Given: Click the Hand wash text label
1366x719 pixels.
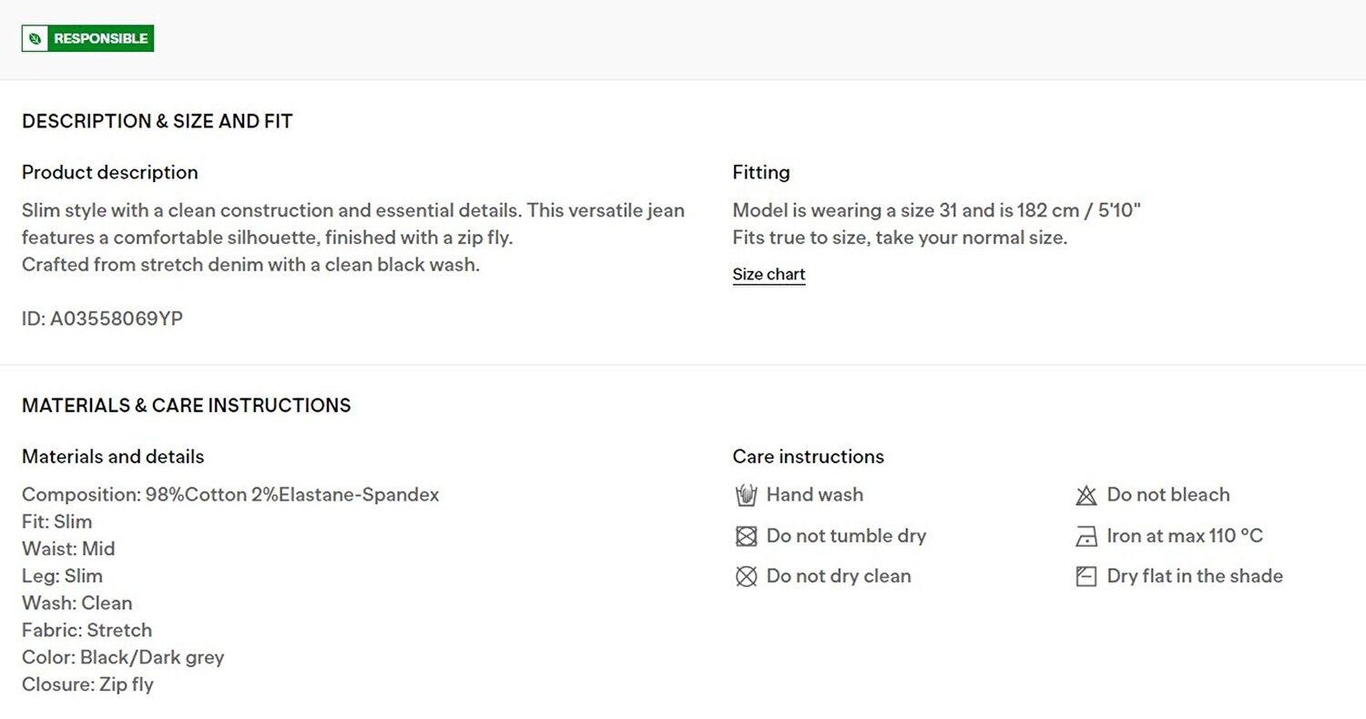Looking at the screenshot, I should 815,495.
